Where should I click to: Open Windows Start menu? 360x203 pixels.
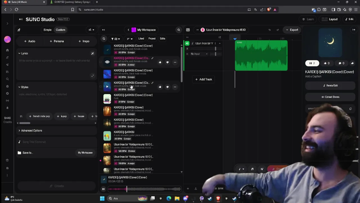point(102,198)
